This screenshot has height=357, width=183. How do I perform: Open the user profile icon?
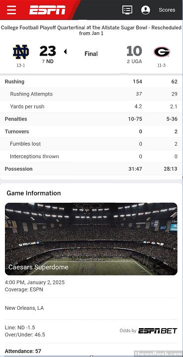point(145,10)
